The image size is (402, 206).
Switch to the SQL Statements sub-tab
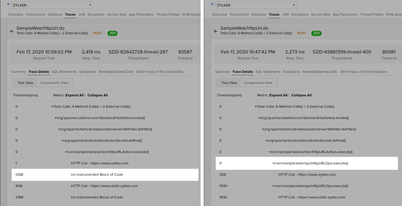[x=64, y=72]
